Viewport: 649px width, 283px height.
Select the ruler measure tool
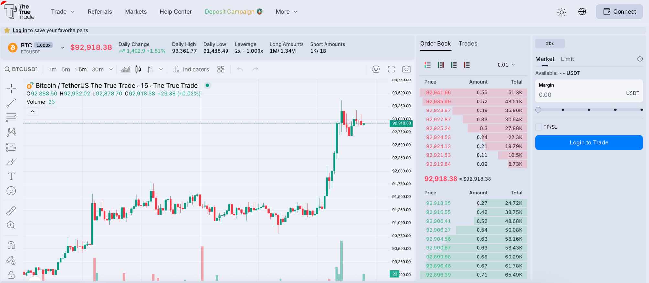11,211
